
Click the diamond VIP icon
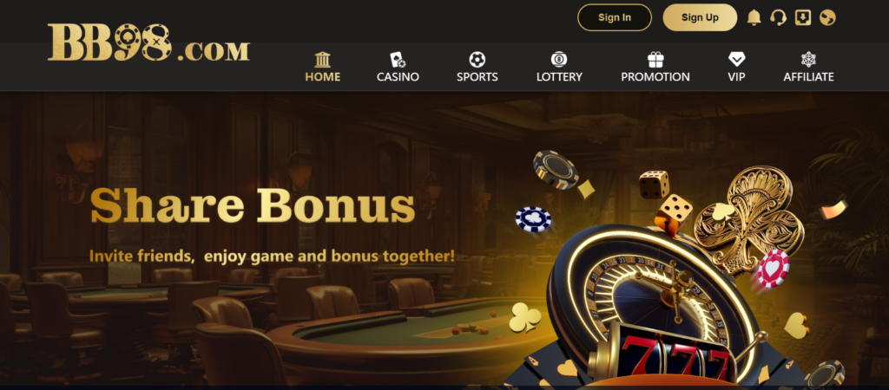click(736, 59)
